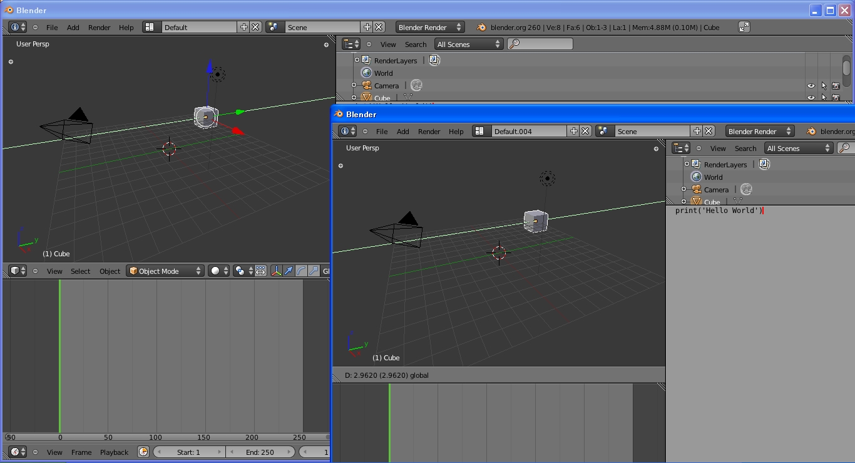Open the All Scenes filter dropdown
The width and height of the screenshot is (855, 463).
click(x=468, y=44)
